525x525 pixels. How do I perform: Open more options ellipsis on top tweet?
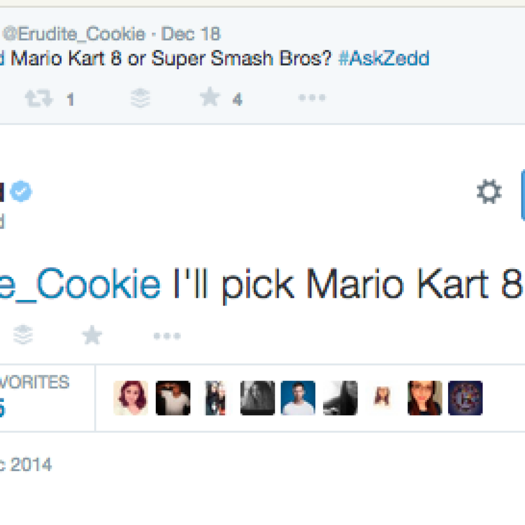tap(312, 97)
